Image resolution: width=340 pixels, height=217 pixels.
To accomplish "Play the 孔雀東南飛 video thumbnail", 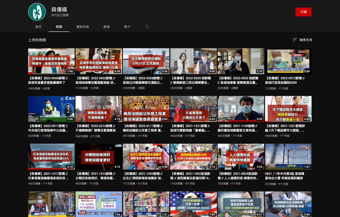I will pos(193,109).
